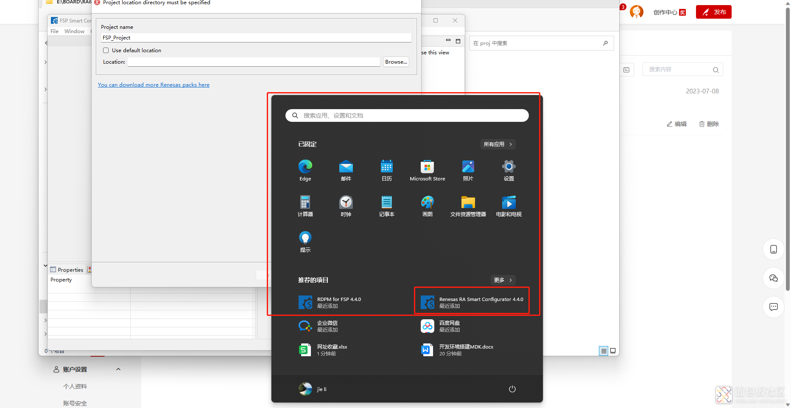Screen dimensions: 791x408
Task: Click the Project name input field
Action: click(256, 38)
